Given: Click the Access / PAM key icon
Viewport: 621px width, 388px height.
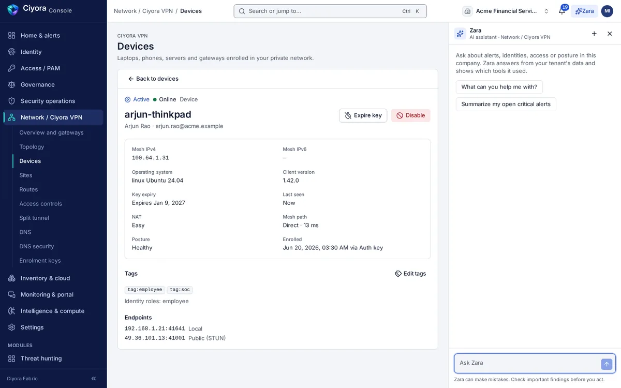Looking at the screenshot, I should [x=11, y=68].
